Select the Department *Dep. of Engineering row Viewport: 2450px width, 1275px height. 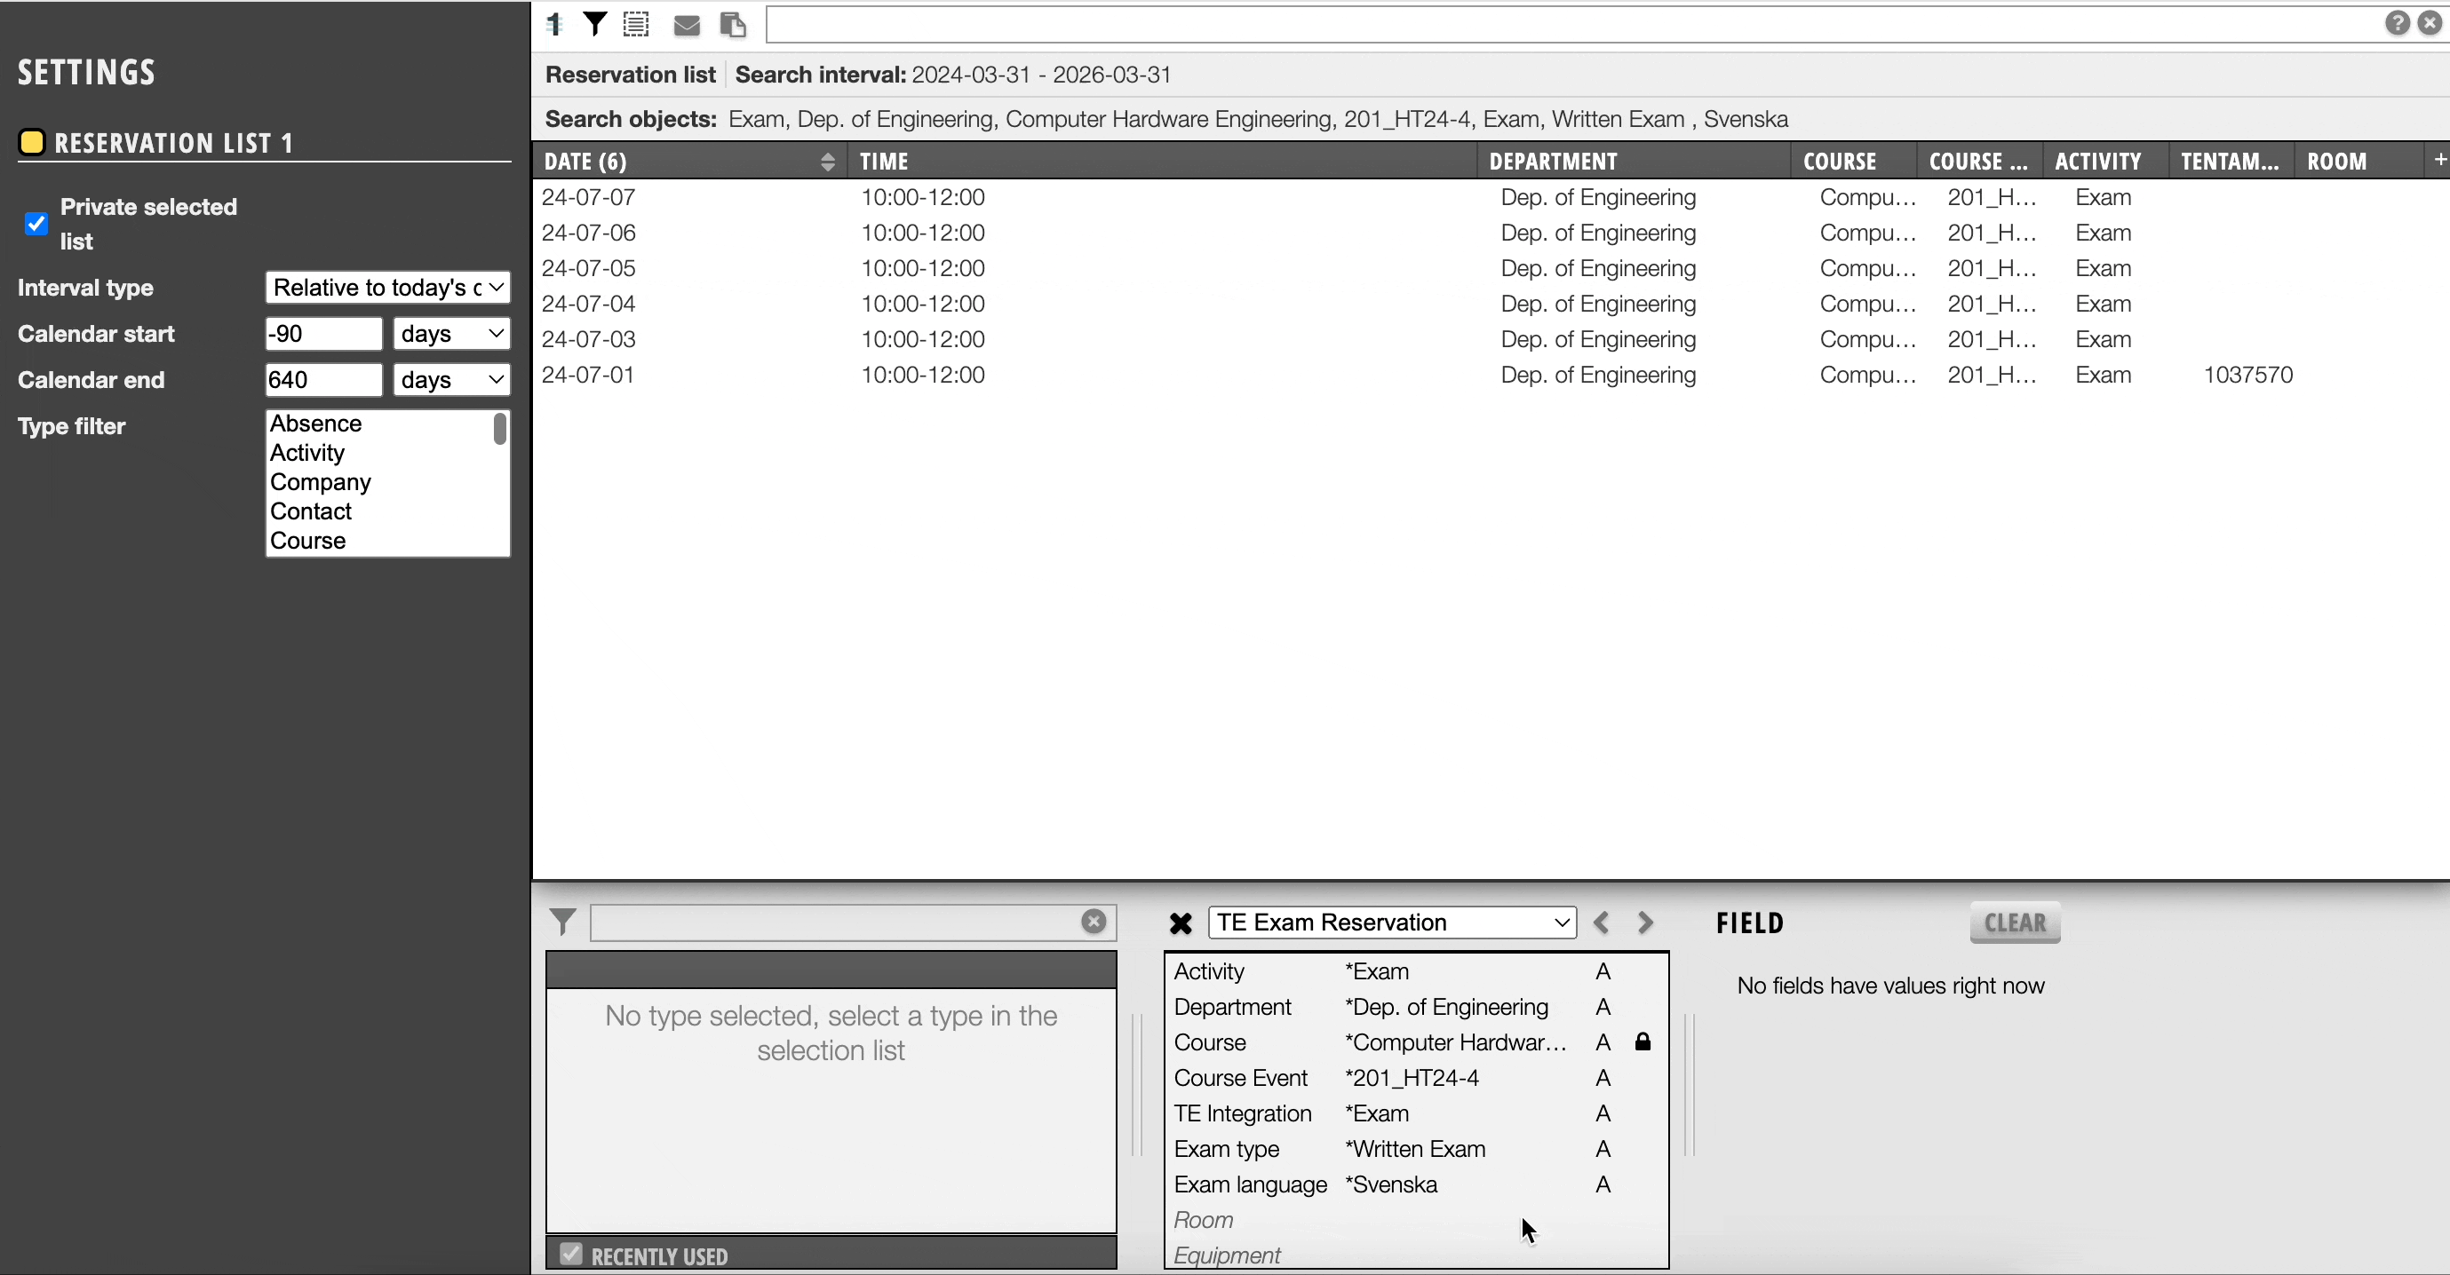coord(1416,1007)
